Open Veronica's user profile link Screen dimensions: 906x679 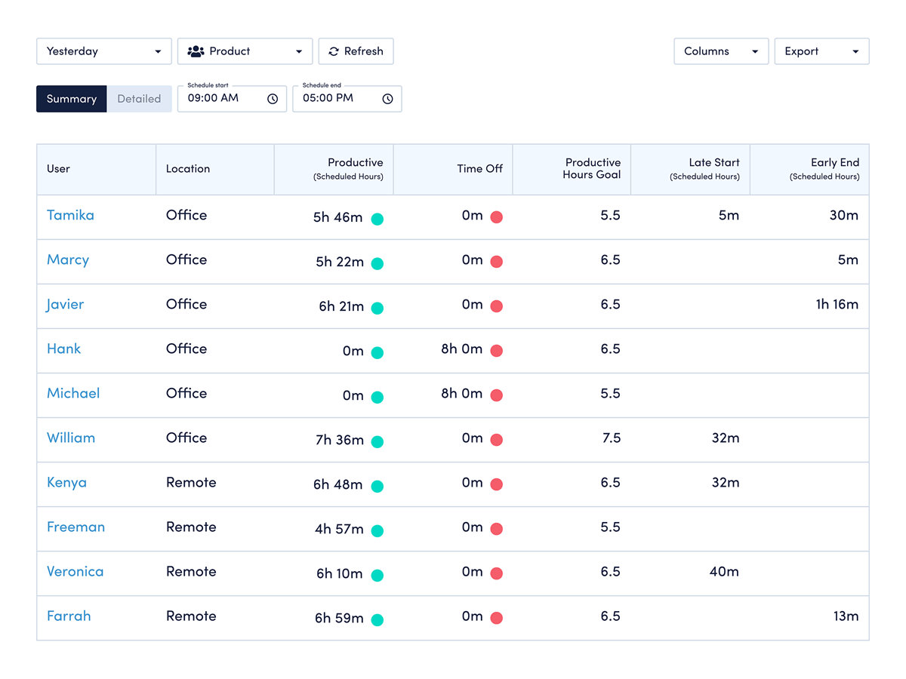(x=75, y=572)
